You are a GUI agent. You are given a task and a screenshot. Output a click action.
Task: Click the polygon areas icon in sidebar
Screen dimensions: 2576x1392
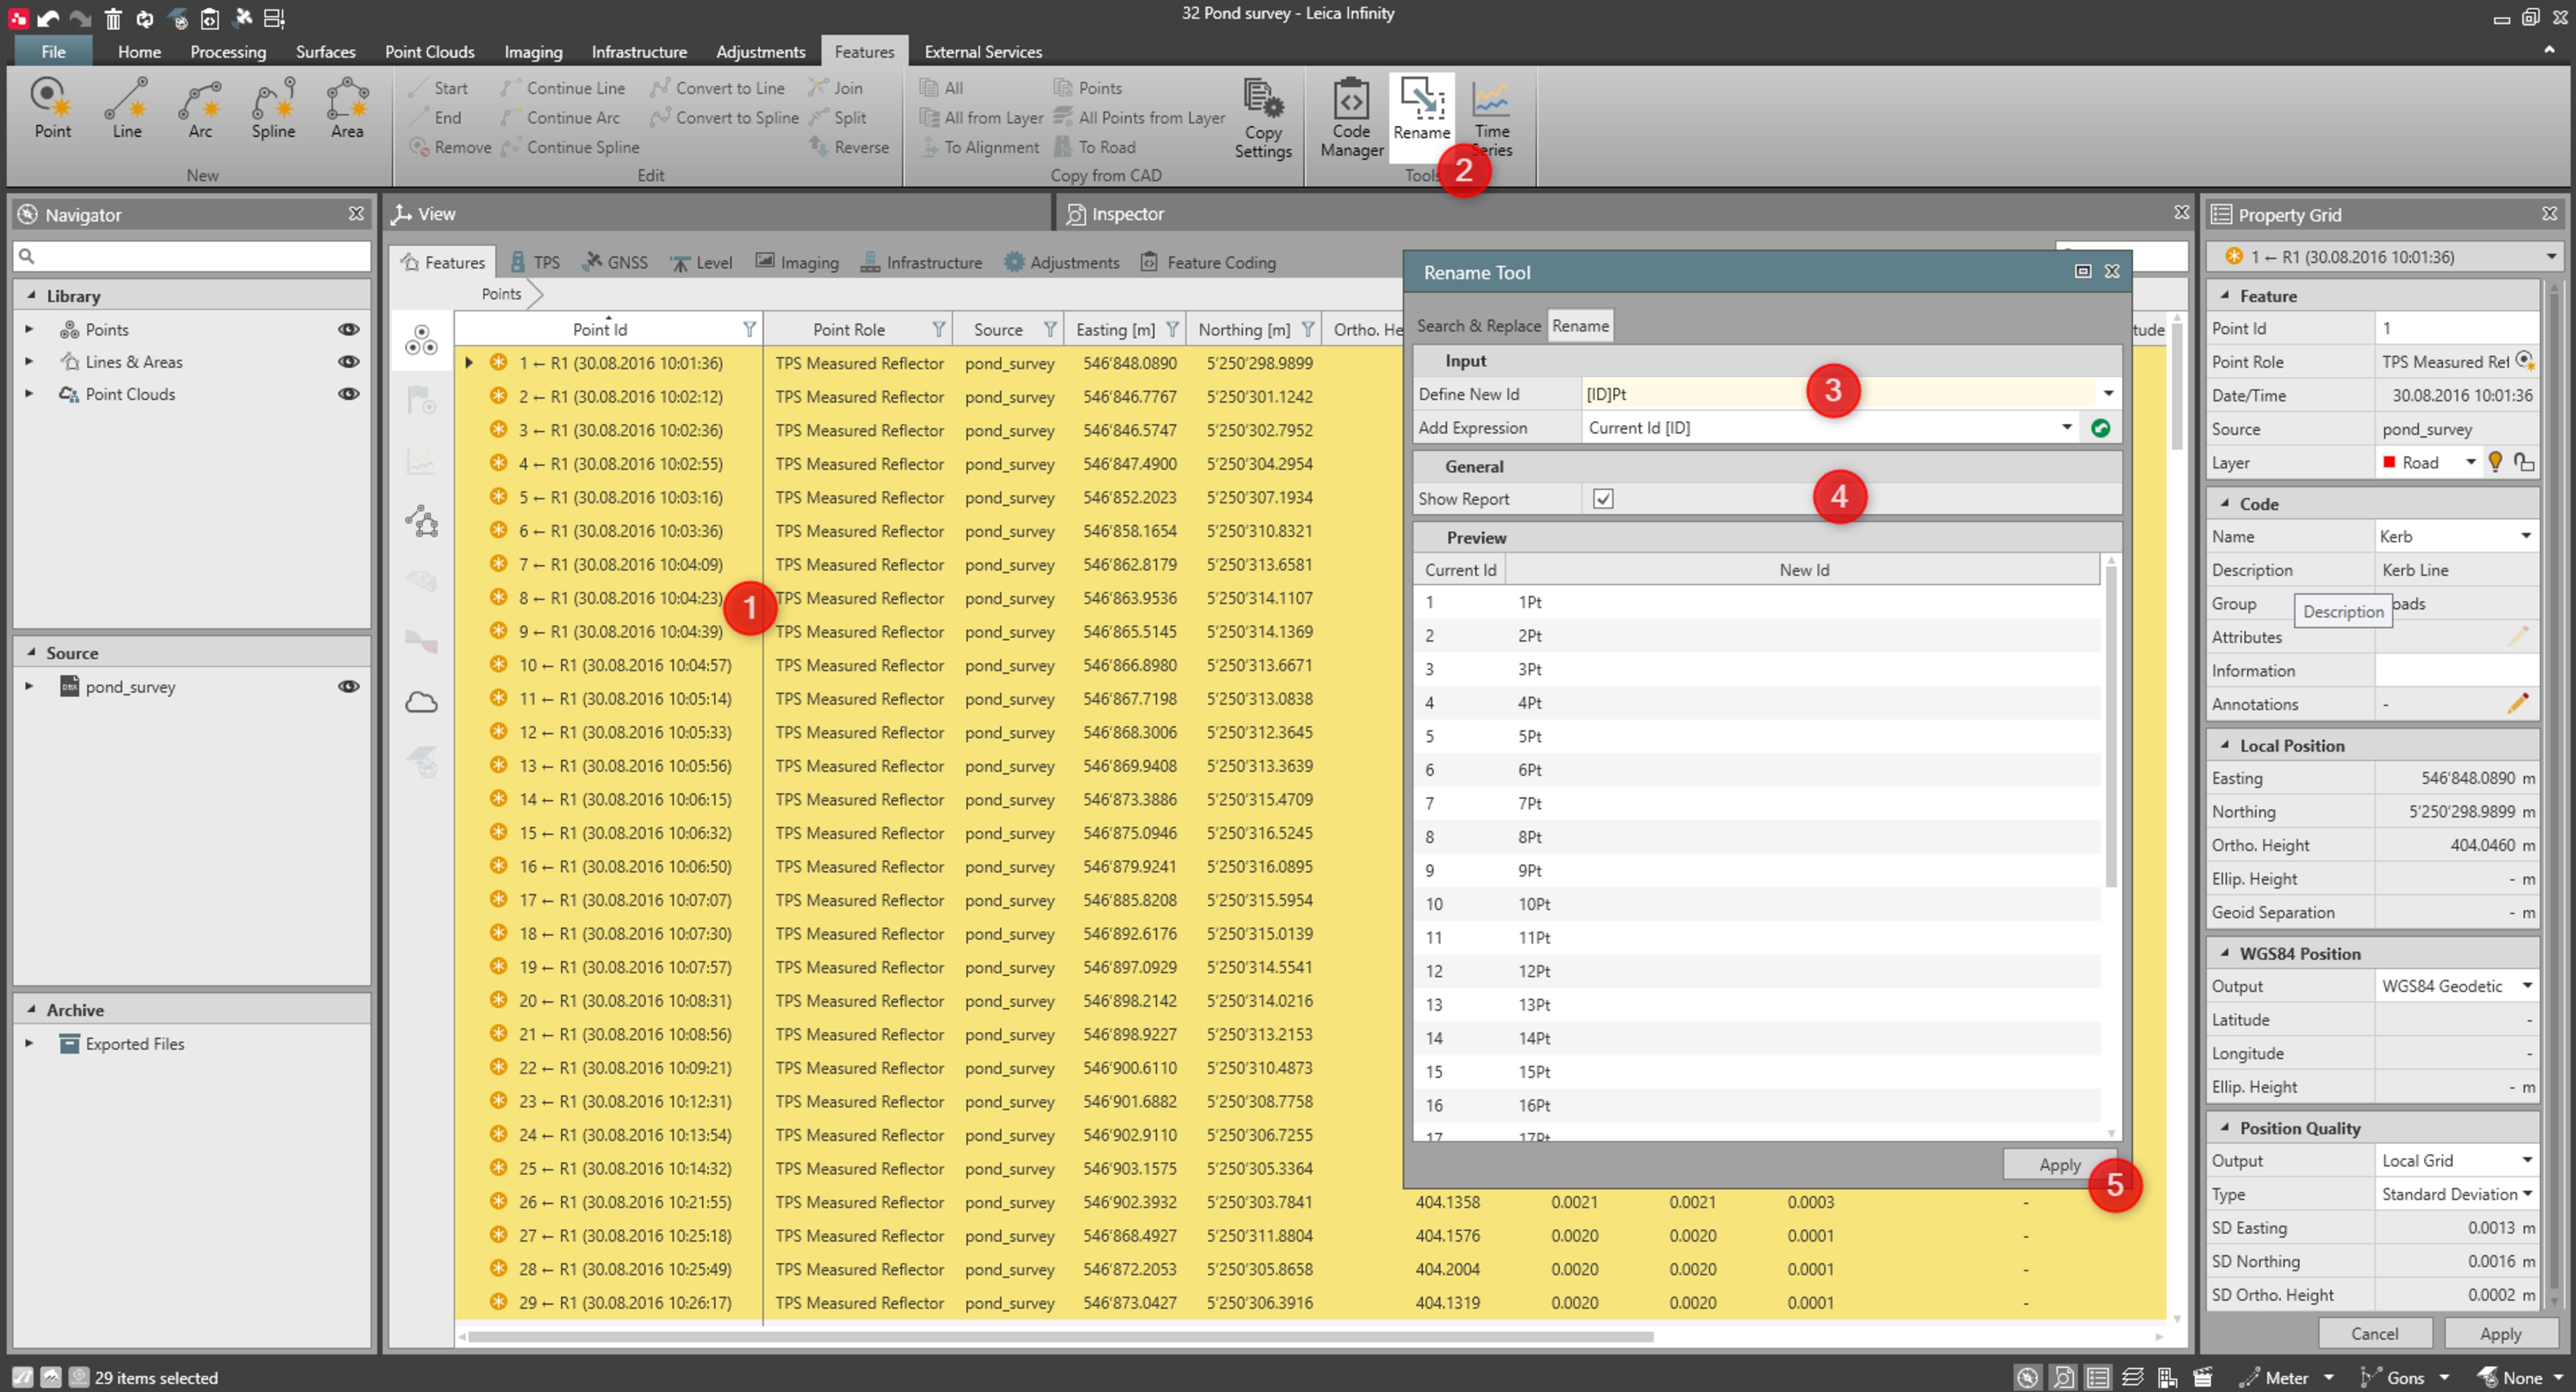pos(421,521)
